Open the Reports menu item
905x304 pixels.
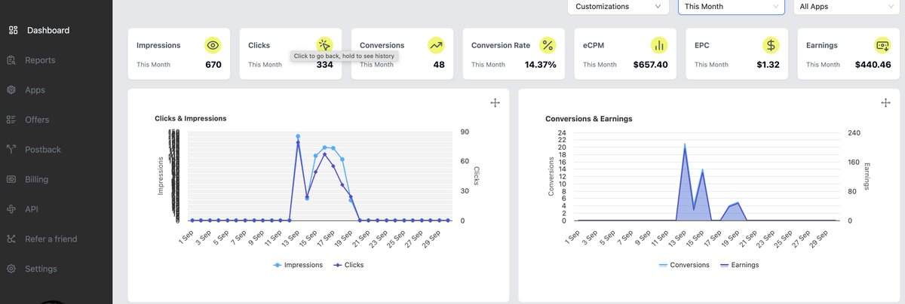[40, 60]
